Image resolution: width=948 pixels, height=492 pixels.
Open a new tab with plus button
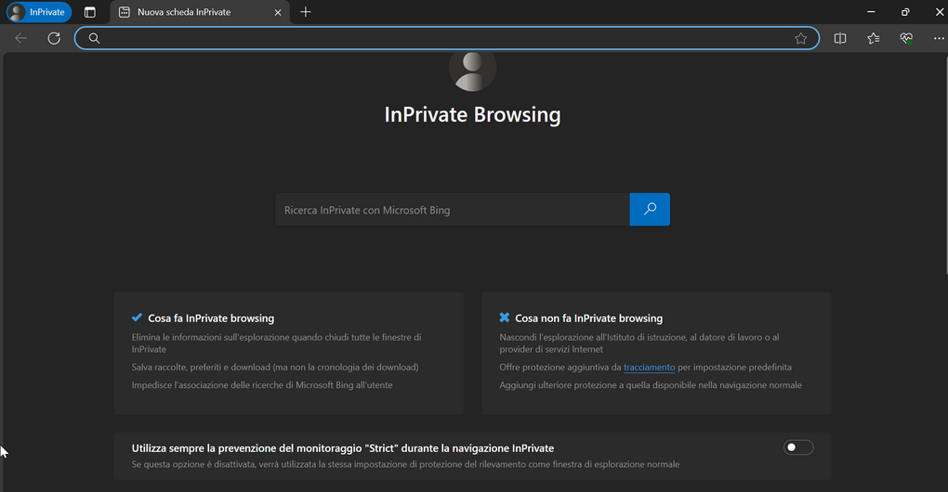coord(306,12)
